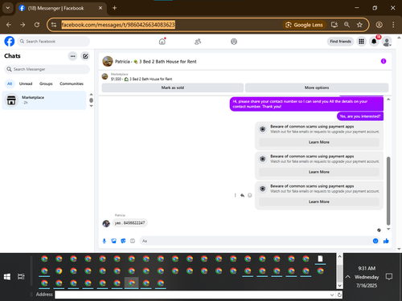Select the Communities chats filter
Viewport: 402px width, 301px height.
point(72,83)
